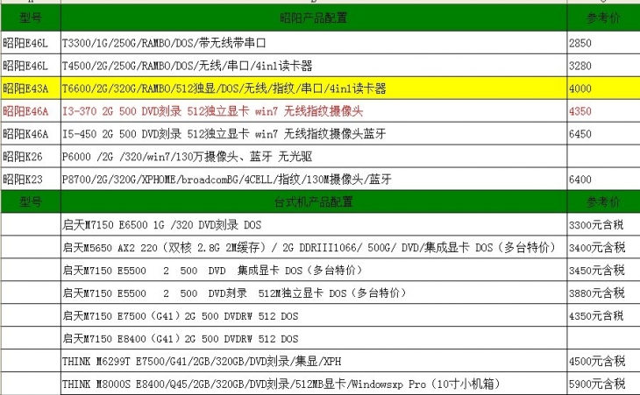Select the cell starting 启天M5650 AX2 220
This screenshot has height=395, width=640.
coord(314,248)
